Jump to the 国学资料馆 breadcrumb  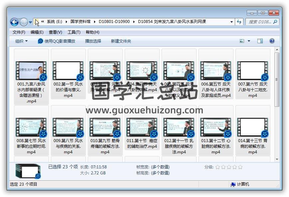tap(80, 22)
